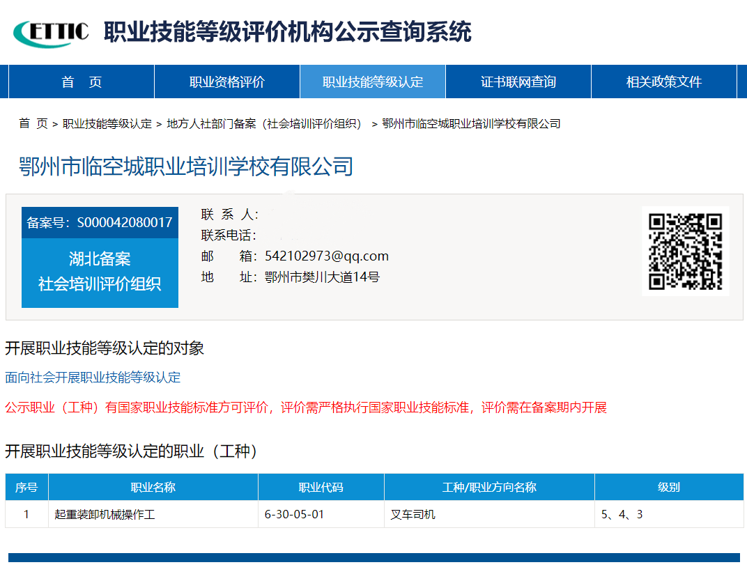Image resolution: width=747 pixels, height=574 pixels.
Task: Click the 叉车司机 table cell
Action: point(413,515)
